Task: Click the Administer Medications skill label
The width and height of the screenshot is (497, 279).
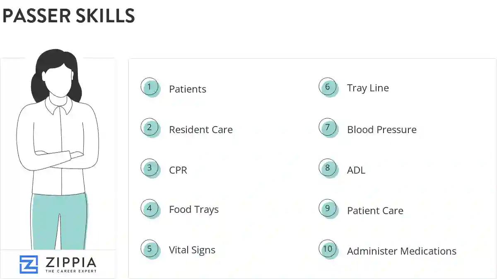Action: pyautogui.click(x=402, y=251)
